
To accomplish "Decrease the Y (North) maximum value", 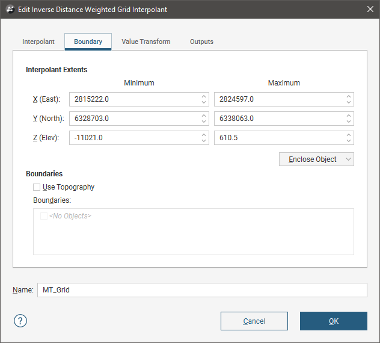I will 348,122.
